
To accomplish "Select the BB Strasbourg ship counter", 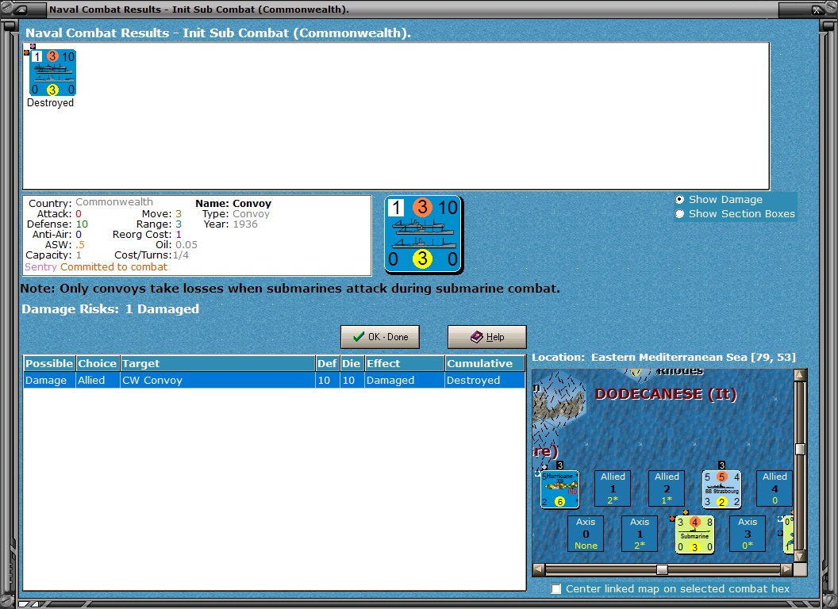I will click(721, 488).
